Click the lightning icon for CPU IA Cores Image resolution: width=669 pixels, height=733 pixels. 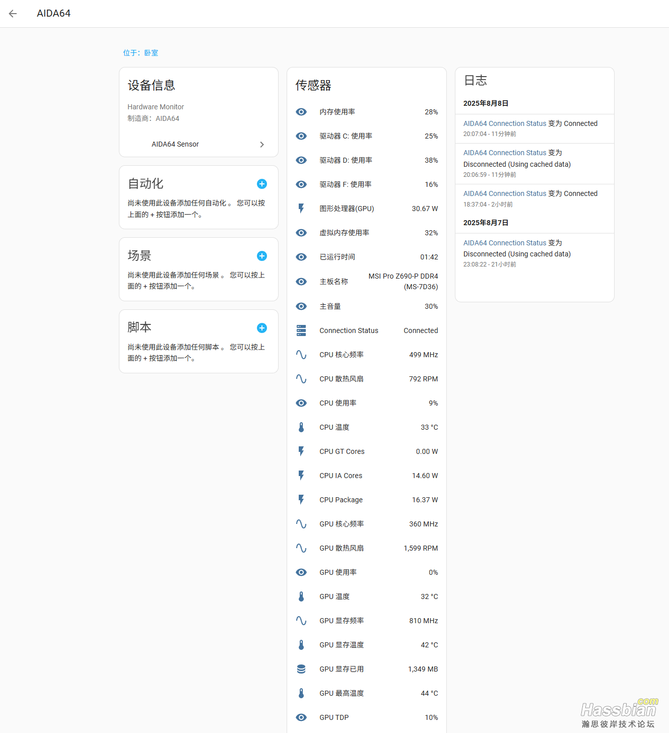(301, 476)
